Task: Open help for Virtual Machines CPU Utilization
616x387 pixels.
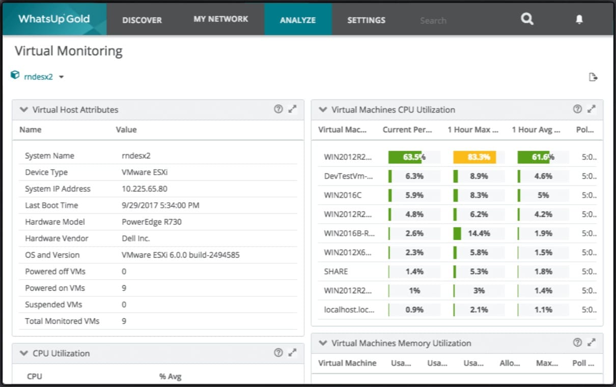Action: 577,109
